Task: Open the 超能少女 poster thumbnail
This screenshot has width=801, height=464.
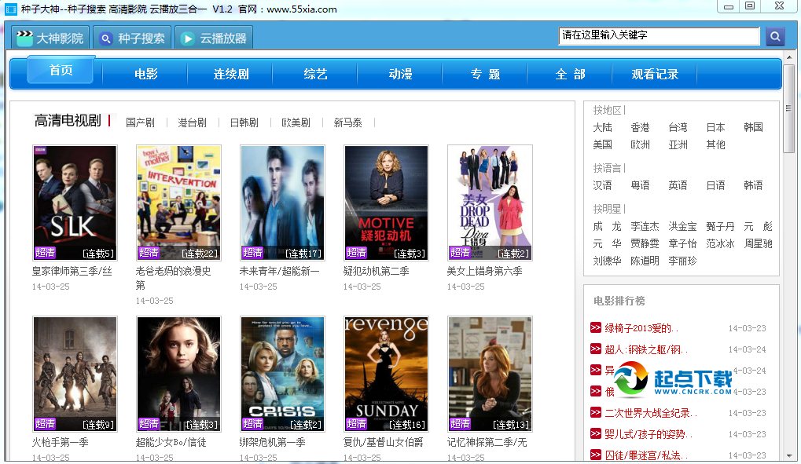Action: [178, 374]
